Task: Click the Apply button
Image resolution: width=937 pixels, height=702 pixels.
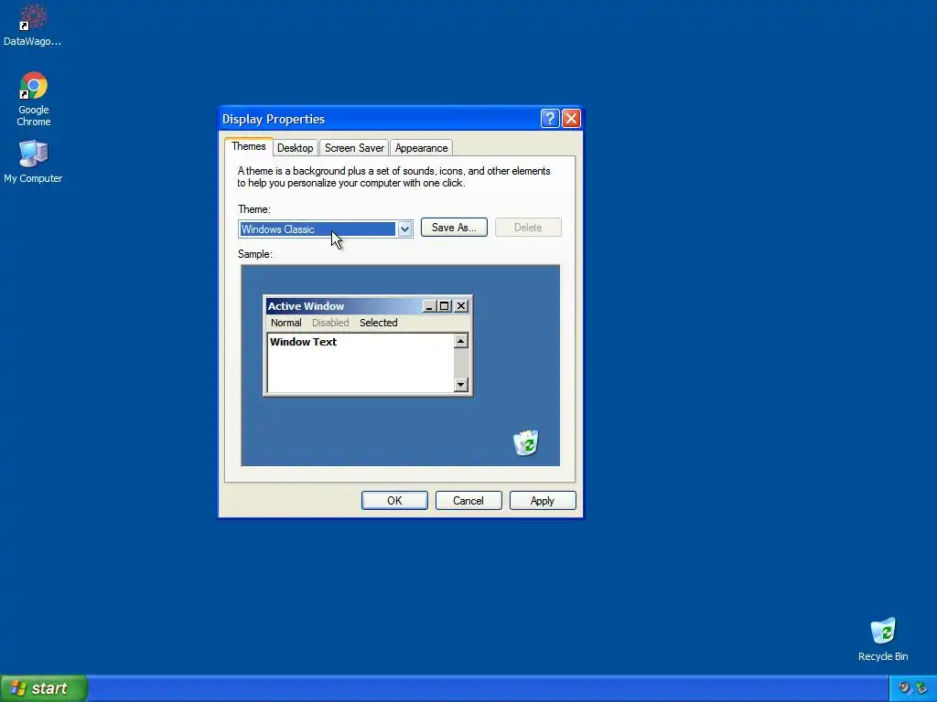Action: 543,501
